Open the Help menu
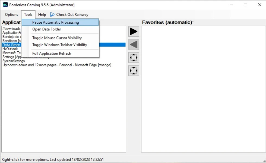 tap(42, 15)
